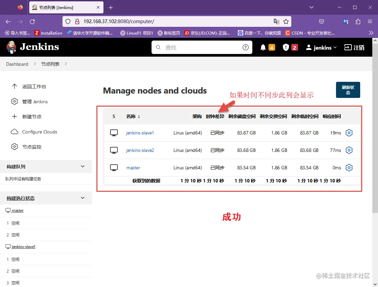Screen dimensions: 378x287
Task: Open list all tabs dropdown arrow
Action: (311, 7)
